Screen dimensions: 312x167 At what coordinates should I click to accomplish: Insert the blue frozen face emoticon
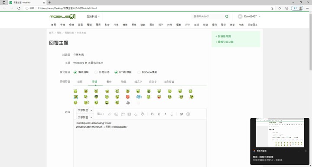pos(139,97)
